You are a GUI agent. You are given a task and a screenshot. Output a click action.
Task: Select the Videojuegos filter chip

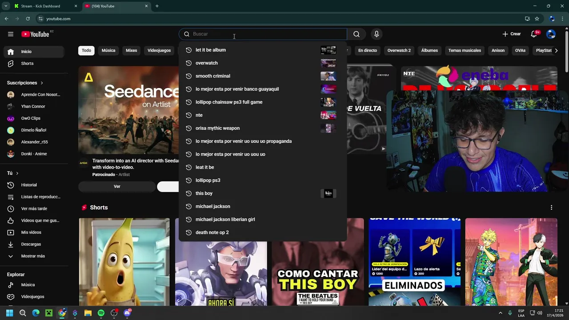[159, 51]
